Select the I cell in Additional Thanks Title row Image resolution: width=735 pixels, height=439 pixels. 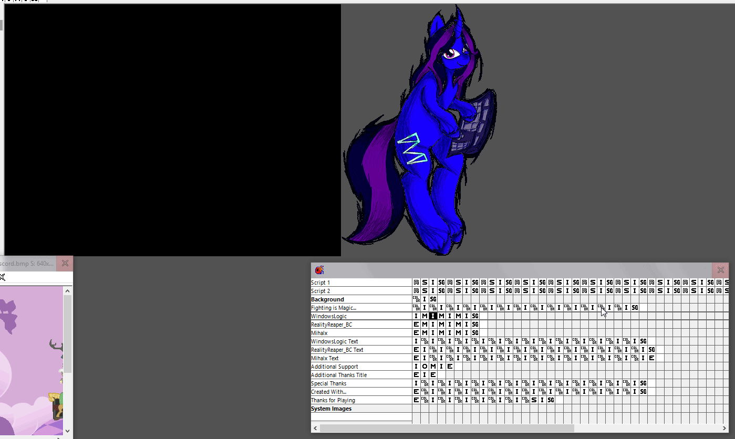point(425,375)
